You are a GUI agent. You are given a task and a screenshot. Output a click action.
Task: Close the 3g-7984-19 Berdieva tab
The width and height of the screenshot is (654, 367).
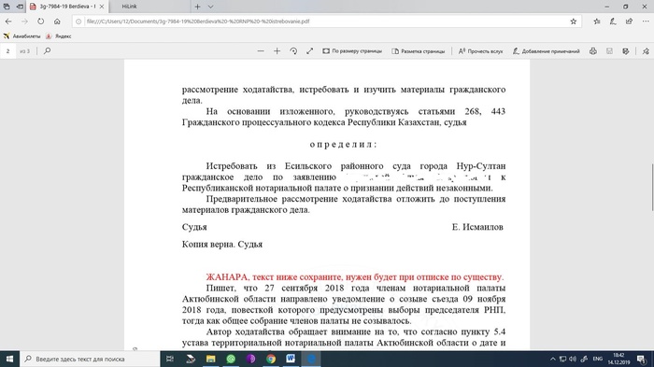pyautogui.click(x=102, y=7)
